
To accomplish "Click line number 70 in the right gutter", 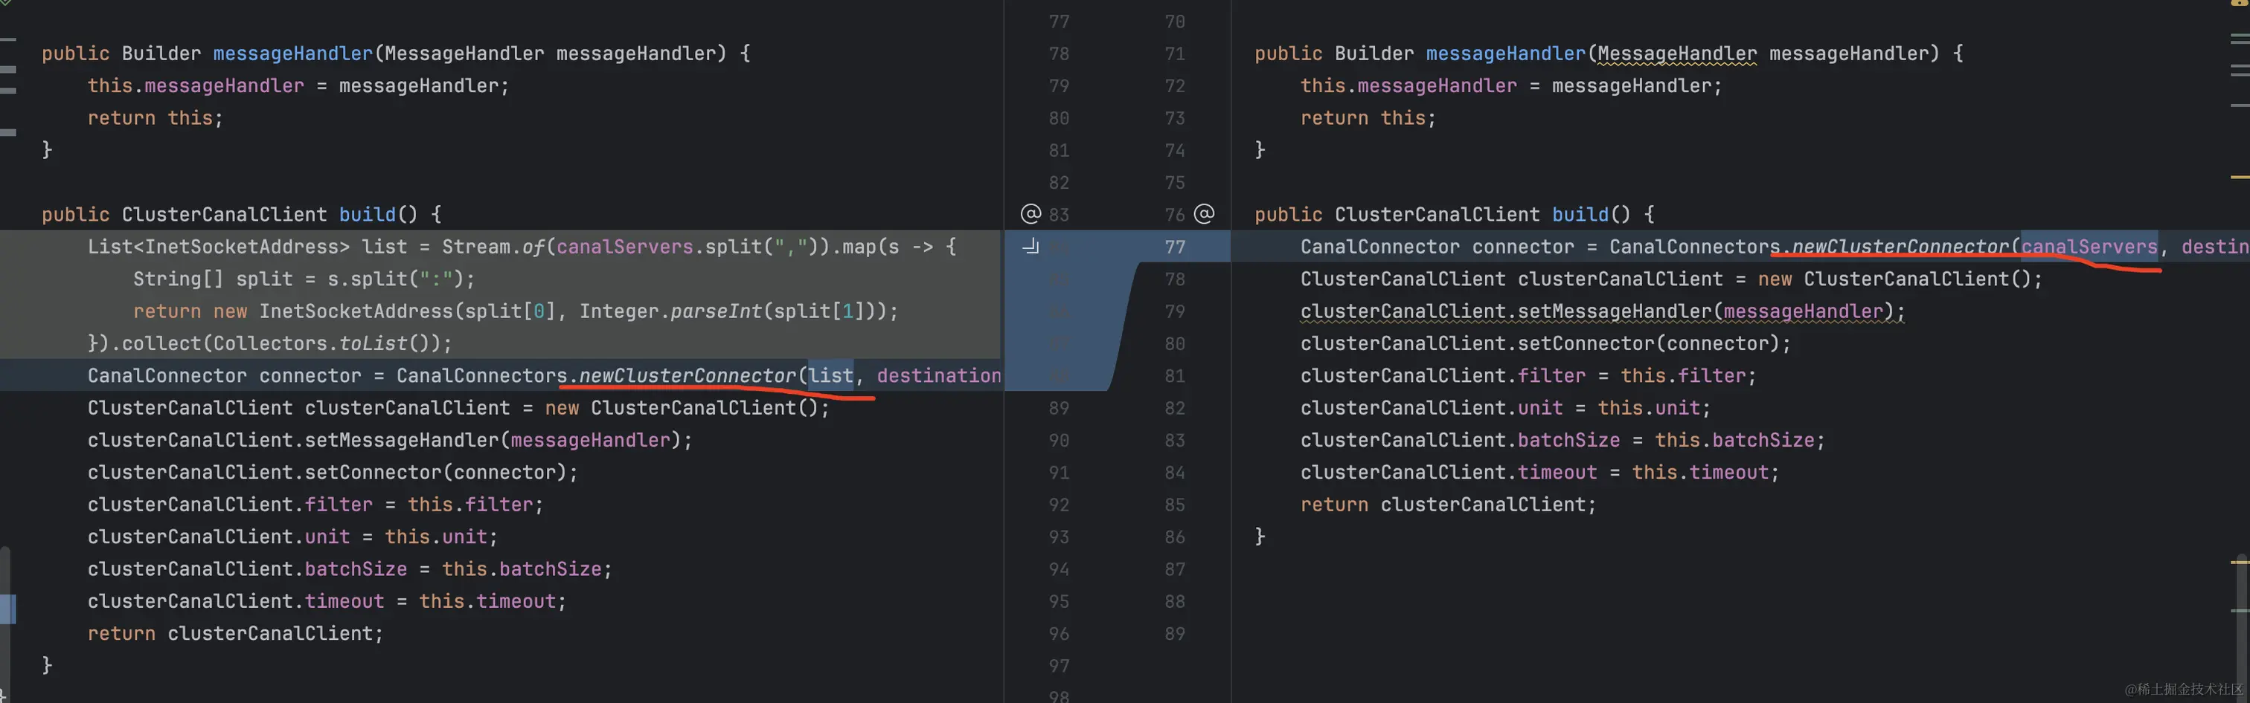I will point(1175,21).
